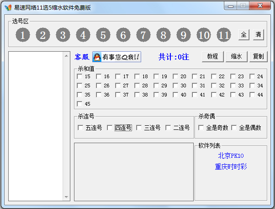Open the QQ customer service button
The image size is (275, 209).
[116, 57]
